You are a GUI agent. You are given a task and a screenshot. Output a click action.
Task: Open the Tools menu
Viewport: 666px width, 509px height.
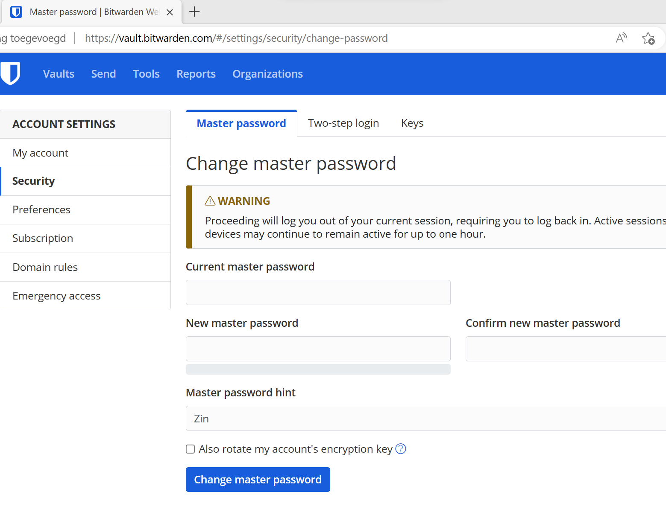[146, 74]
